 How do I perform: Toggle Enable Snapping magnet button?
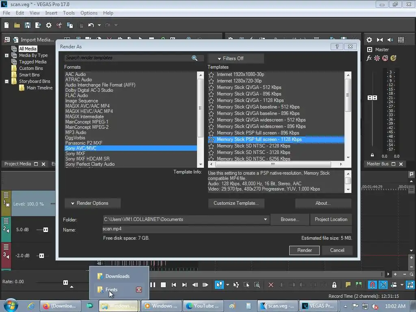coord(373,285)
